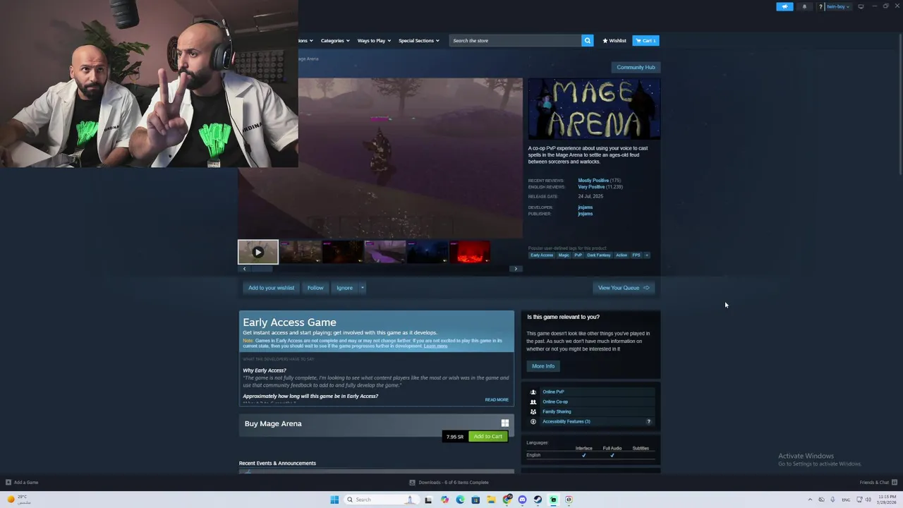The height and width of the screenshot is (508, 903).
Task: Click the Online PvP feature icon
Action: (533, 392)
